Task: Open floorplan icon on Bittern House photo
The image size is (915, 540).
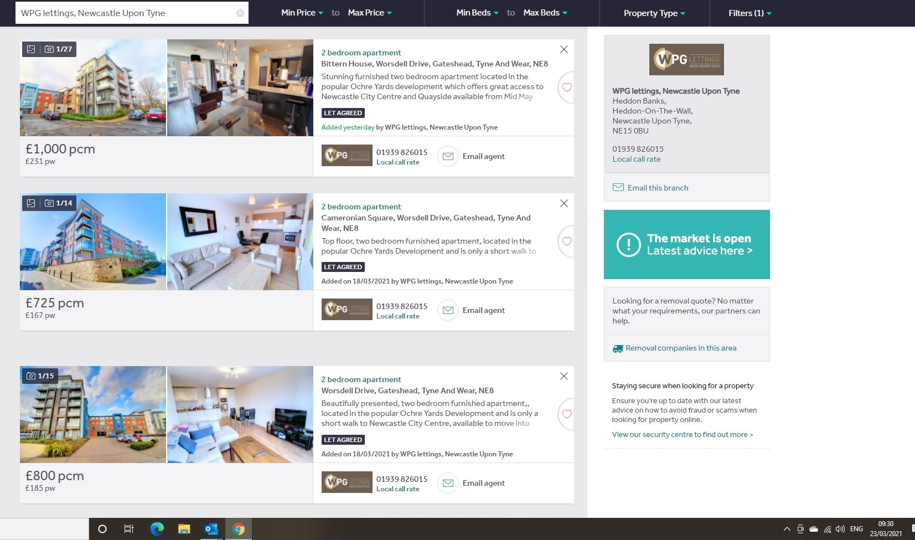Action: 31,49
